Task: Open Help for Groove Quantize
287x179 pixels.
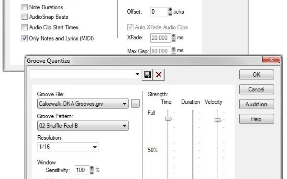Action: coord(257,119)
